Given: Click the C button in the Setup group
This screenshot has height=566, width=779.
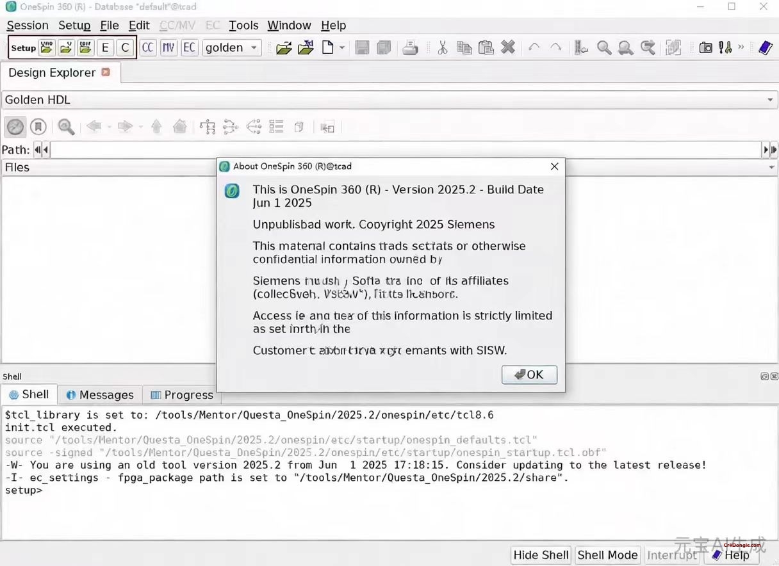Looking at the screenshot, I should point(125,47).
